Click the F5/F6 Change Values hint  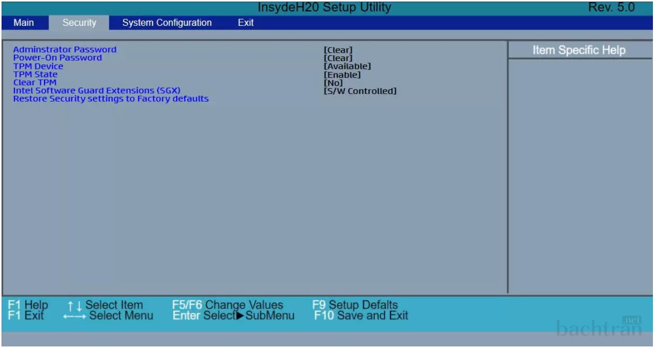(x=227, y=305)
